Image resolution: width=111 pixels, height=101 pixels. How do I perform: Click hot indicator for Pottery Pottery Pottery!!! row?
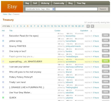pyautogui.click(x=3, y=77)
